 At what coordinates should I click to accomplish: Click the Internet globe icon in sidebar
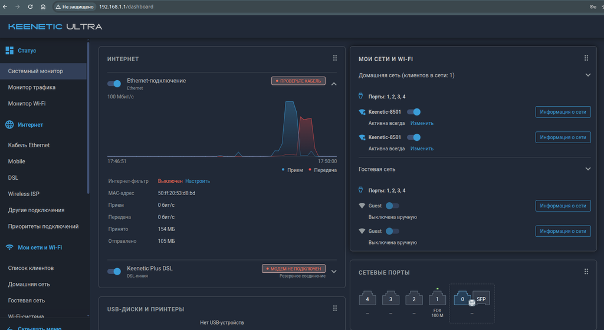(9, 124)
